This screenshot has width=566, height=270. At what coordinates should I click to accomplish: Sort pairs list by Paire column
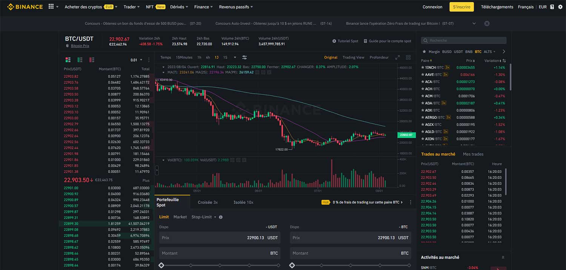point(426,61)
